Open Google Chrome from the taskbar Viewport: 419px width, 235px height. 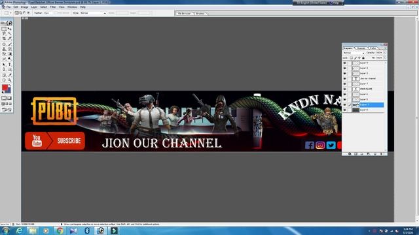60,230
